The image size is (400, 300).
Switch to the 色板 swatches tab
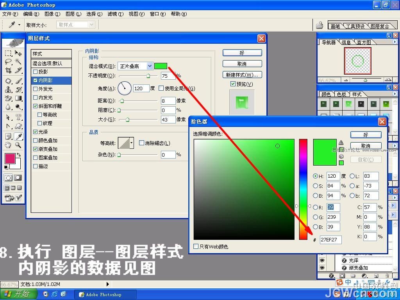341,95
